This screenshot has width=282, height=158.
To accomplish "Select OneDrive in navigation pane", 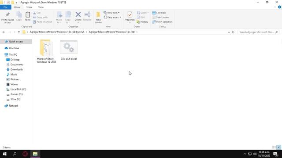I will (x=14, y=48).
